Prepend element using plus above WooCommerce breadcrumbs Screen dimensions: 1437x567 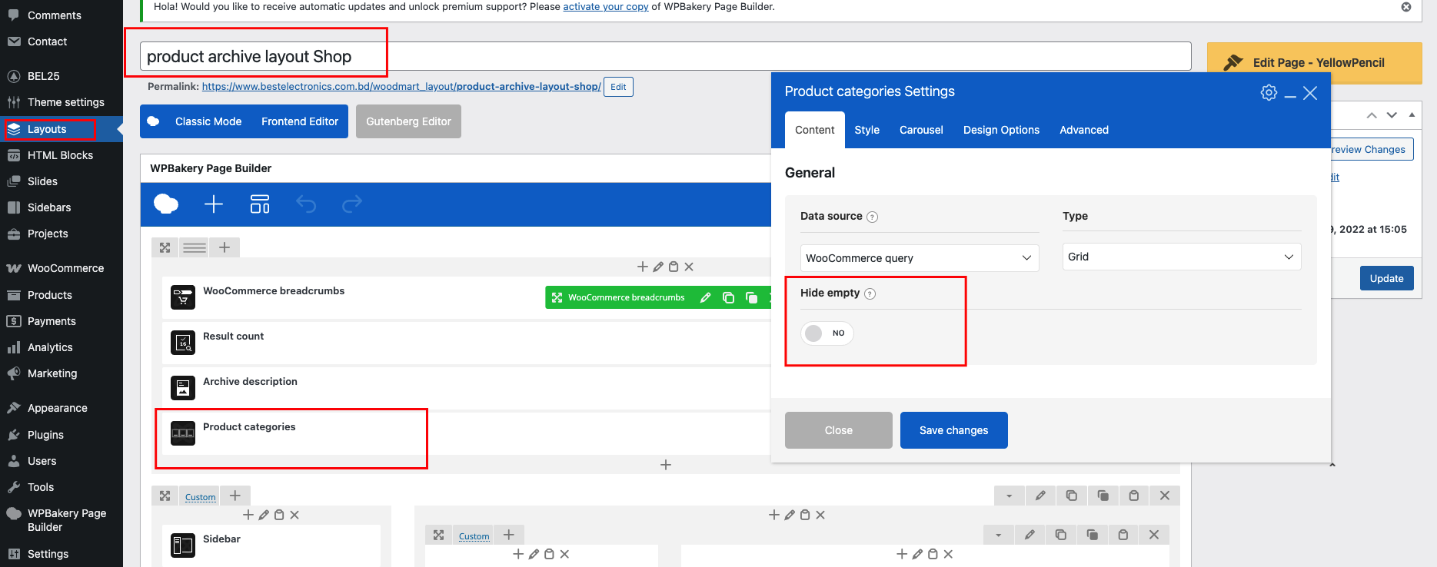[643, 267]
